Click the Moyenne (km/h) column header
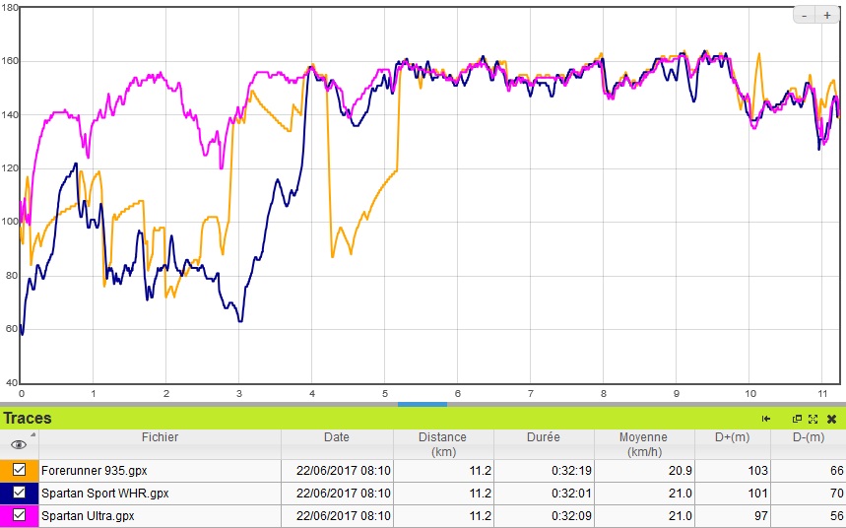 642,444
